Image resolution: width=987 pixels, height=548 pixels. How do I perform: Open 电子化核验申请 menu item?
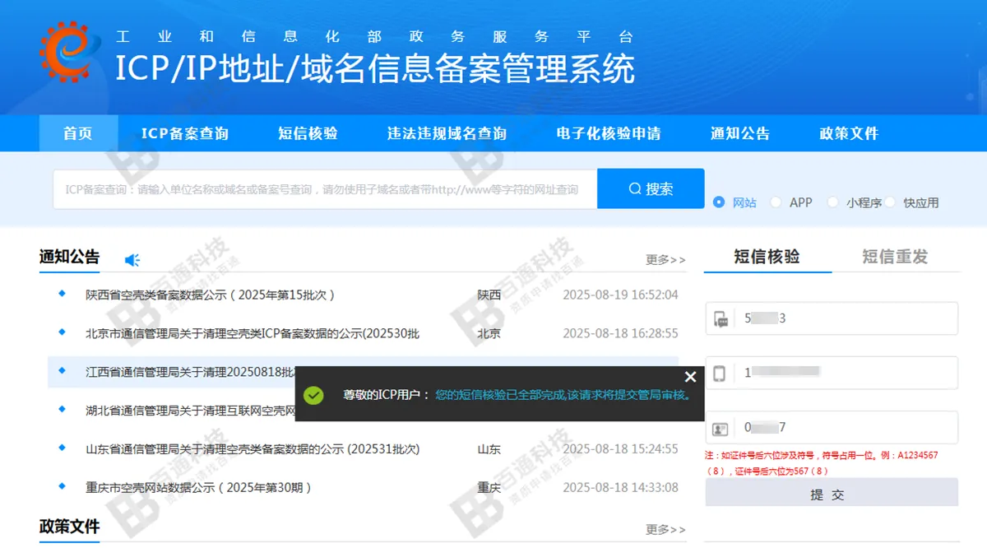(x=609, y=133)
